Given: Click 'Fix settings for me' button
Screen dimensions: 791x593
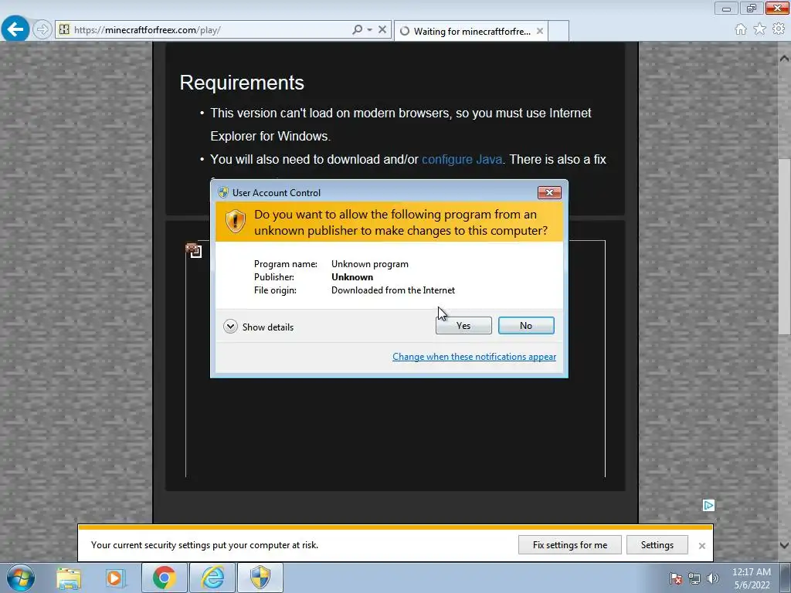Looking at the screenshot, I should [x=570, y=545].
